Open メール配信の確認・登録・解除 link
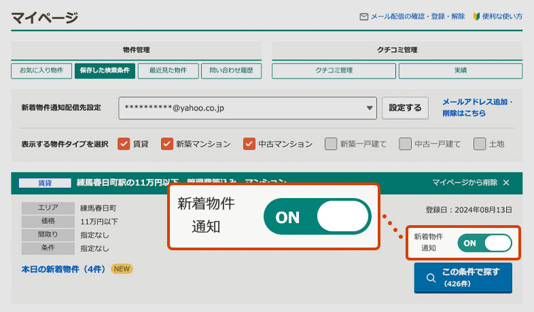Viewport: 534px width, 312px height. click(418, 16)
